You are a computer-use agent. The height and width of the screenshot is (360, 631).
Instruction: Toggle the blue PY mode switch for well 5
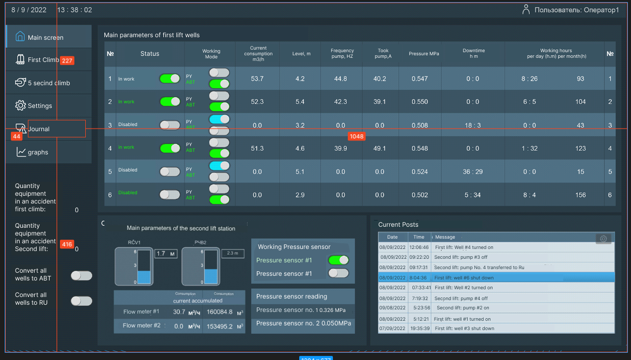pos(219,165)
